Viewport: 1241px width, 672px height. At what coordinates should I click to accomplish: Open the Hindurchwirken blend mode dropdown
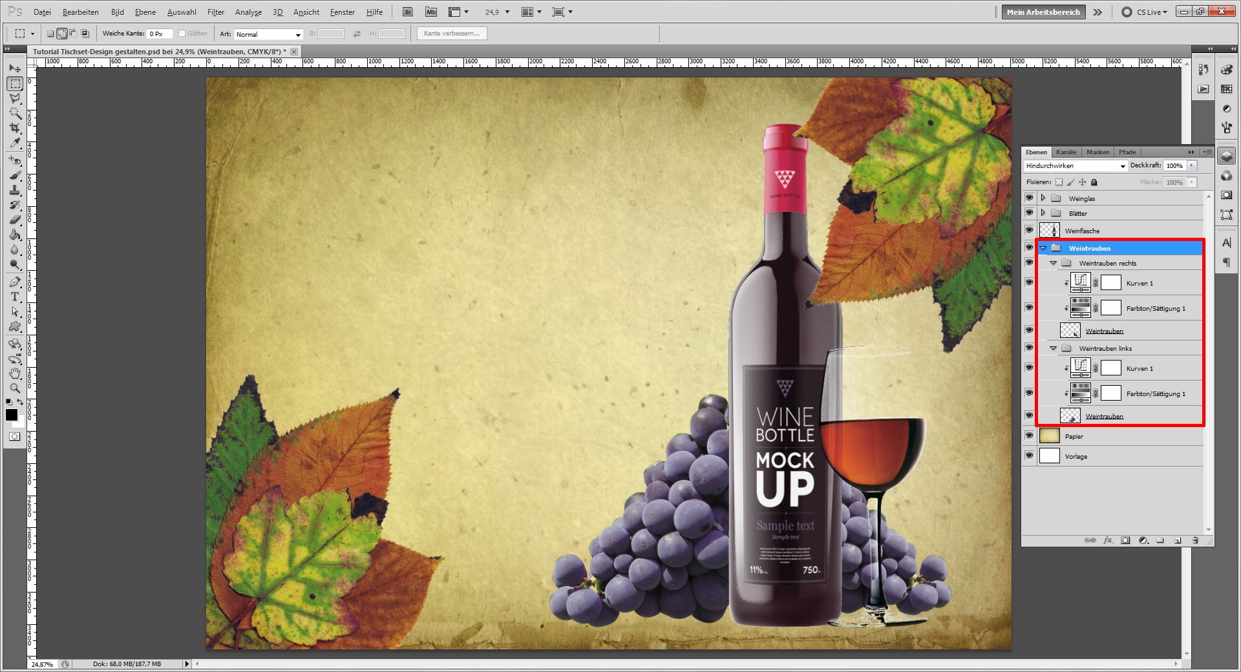(x=1076, y=166)
